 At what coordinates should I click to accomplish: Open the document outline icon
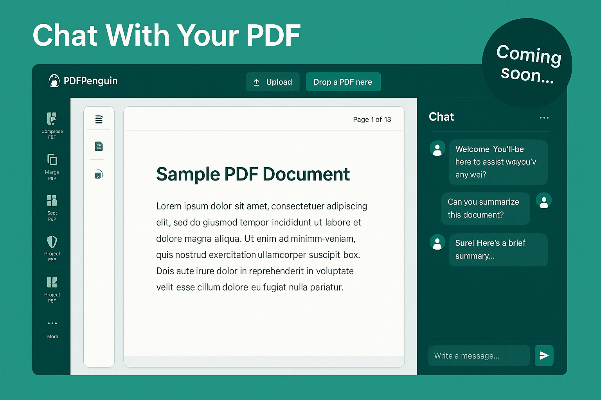pyautogui.click(x=99, y=120)
